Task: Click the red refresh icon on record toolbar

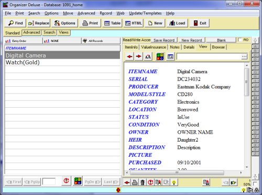Action: pyautogui.click(x=150, y=182)
